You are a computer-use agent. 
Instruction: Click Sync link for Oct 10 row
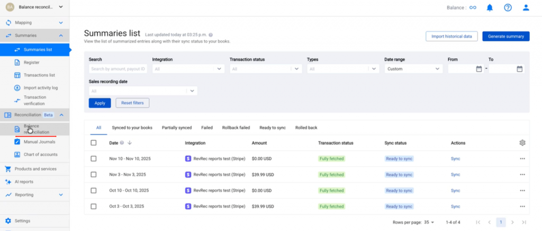click(x=455, y=190)
